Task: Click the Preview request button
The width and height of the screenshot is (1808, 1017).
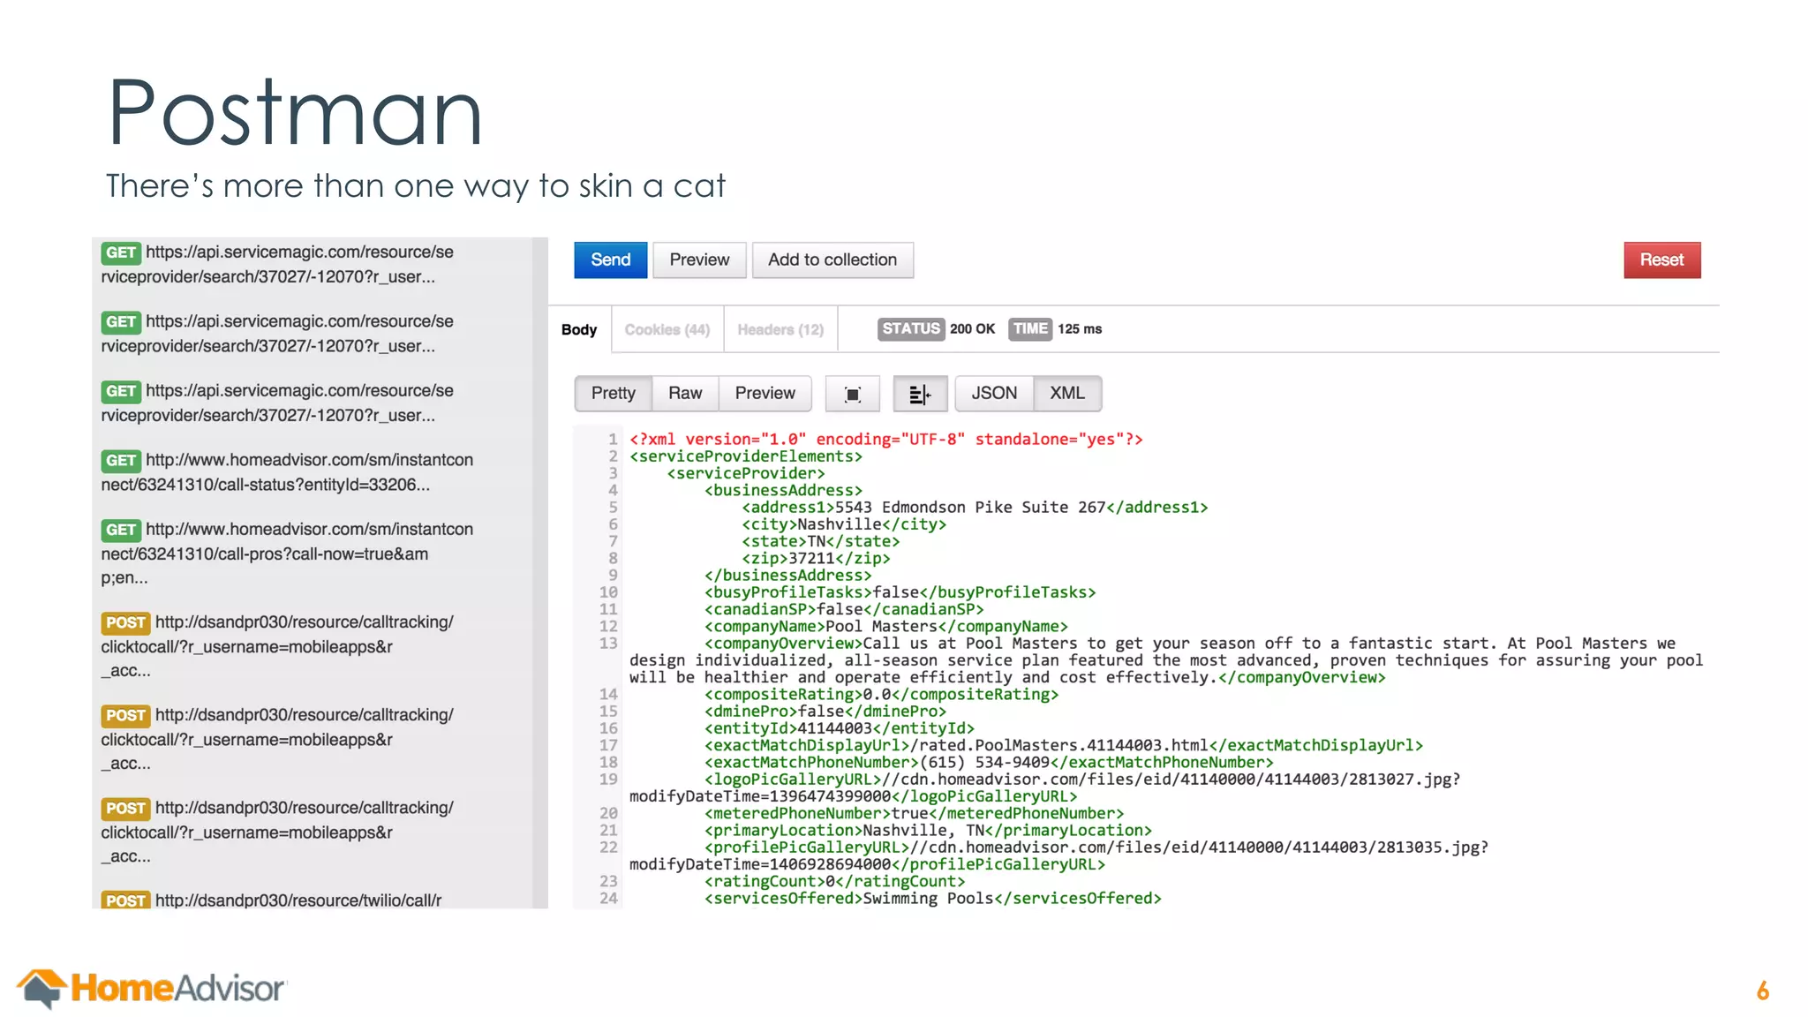Action: tap(699, 260)
